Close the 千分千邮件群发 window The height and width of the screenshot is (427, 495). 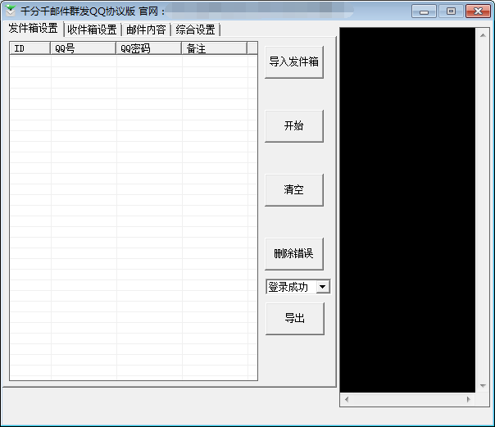click(x=479, y=11)
